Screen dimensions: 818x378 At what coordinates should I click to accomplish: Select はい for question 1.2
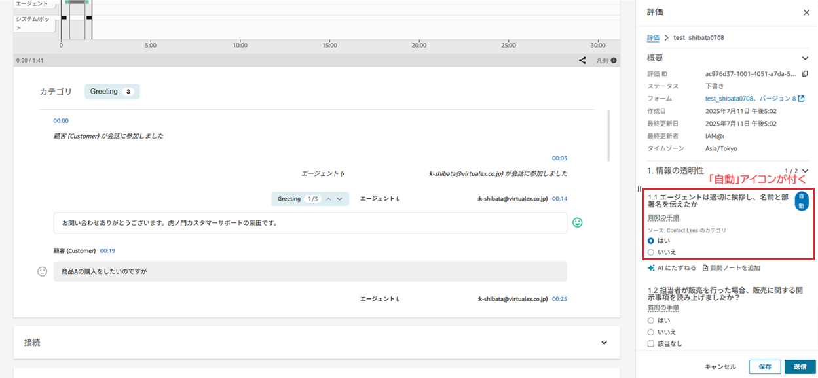click(x=650, y=320)
